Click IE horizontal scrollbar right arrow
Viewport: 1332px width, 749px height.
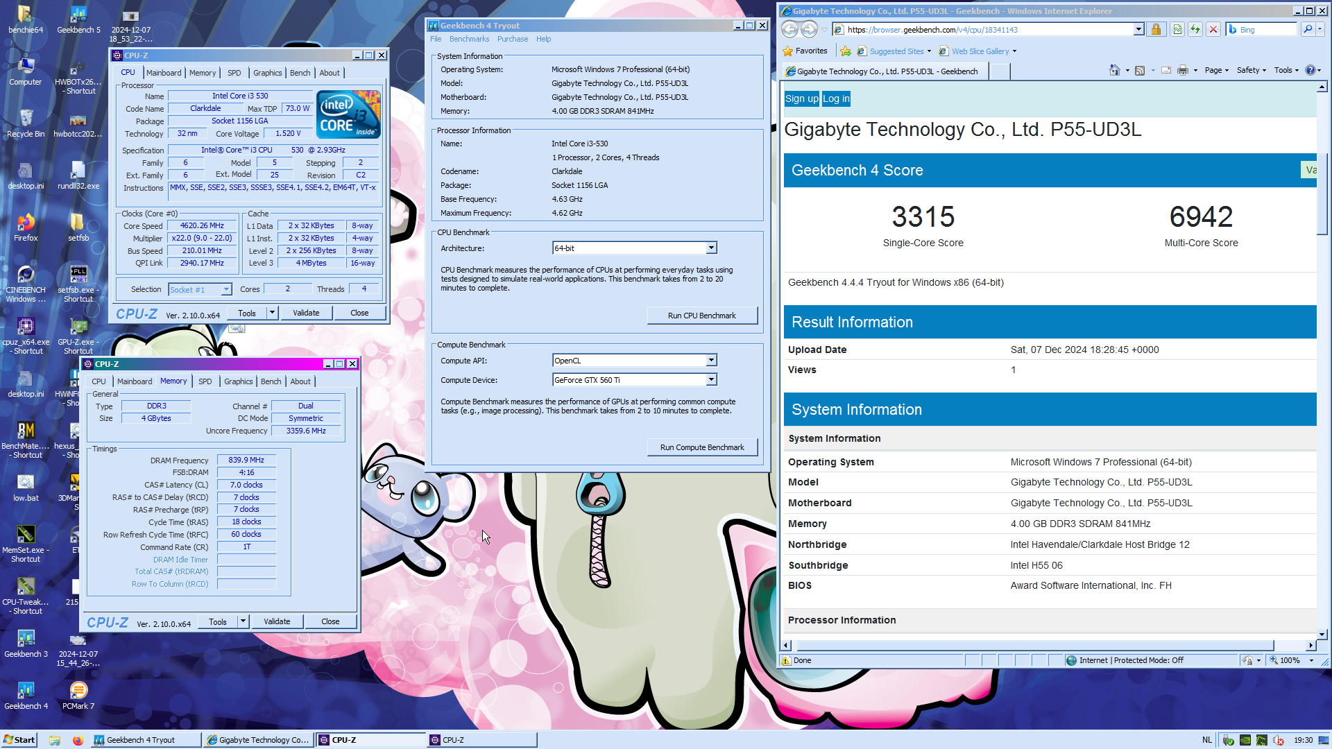[x=1310, y=645]
